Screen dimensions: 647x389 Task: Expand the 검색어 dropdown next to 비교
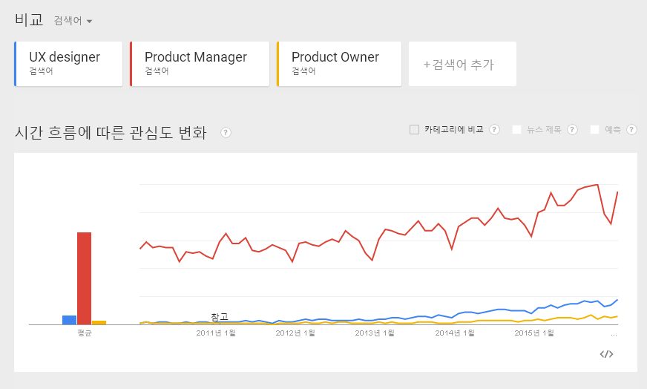(73, 21)
